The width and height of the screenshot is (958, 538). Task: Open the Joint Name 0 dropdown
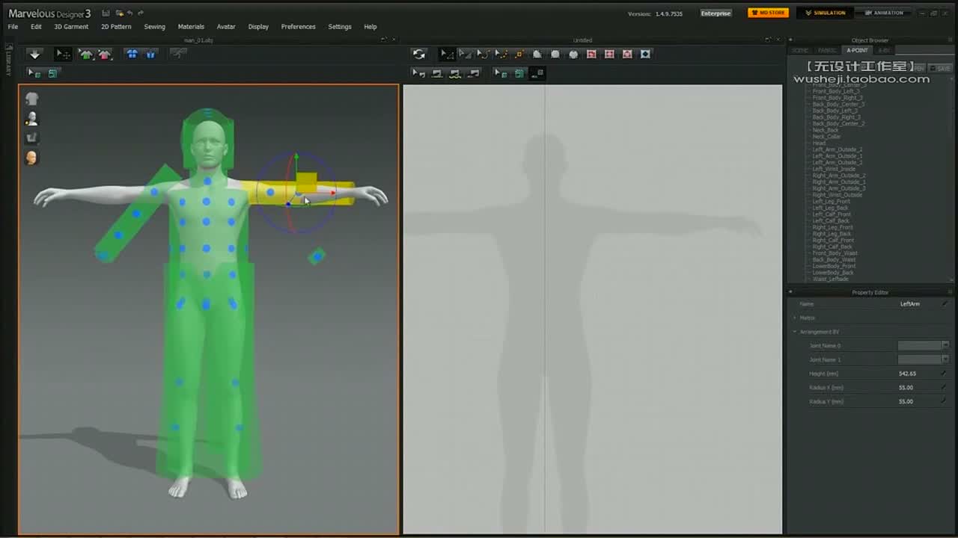(x=924, y=345)
